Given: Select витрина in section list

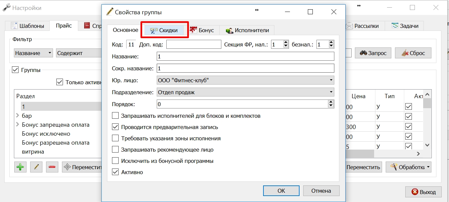Looking at the screenshot, I should point(33,152).
